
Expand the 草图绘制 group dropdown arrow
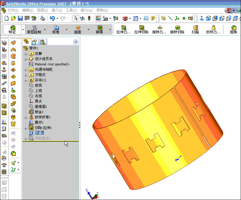(45, 29)
